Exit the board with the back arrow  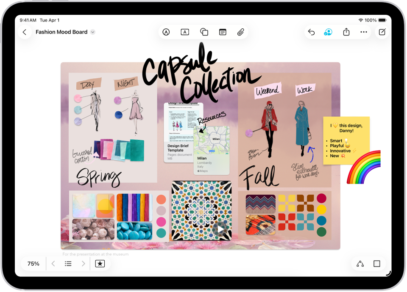click(x=25, y=32)
